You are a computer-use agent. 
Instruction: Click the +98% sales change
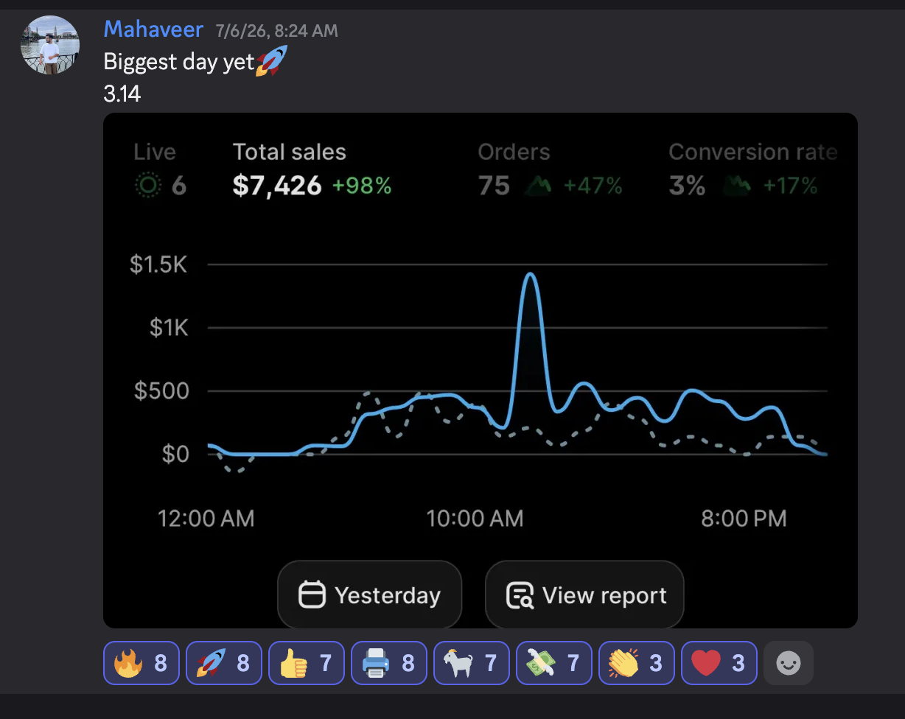tap(362, 186)
